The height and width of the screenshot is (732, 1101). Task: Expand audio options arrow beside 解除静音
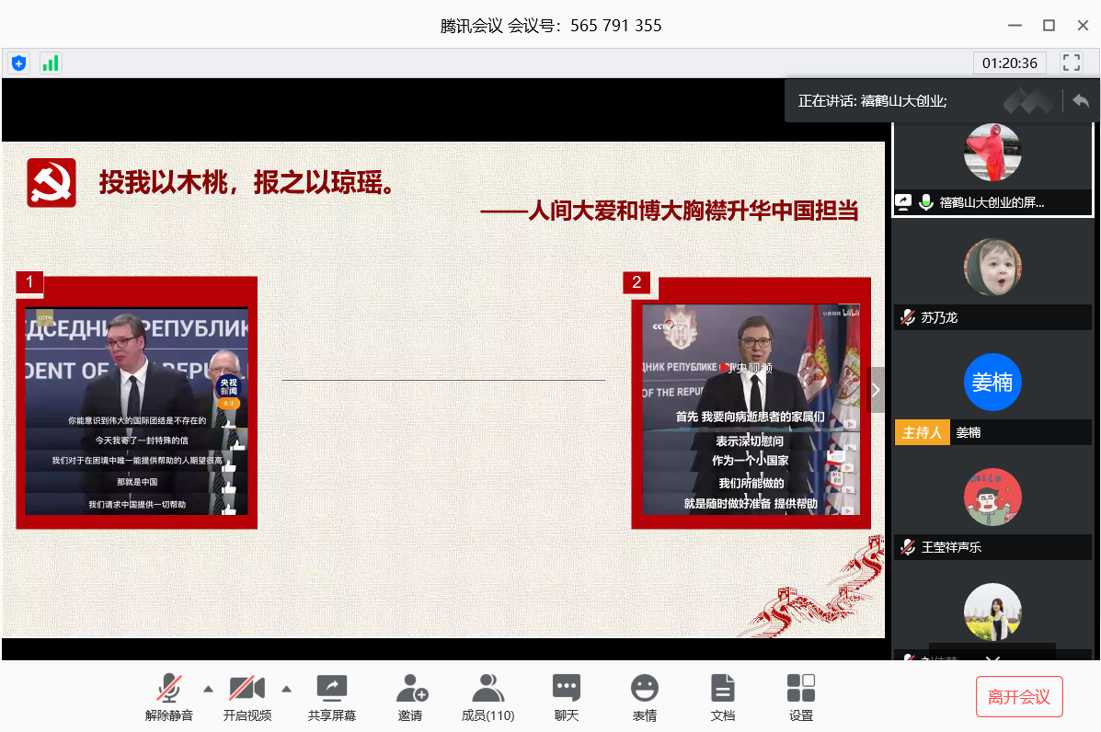tap(209, 689)
